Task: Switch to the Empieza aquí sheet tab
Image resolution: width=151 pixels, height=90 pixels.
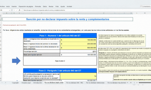Action: (x=26, y=83)
